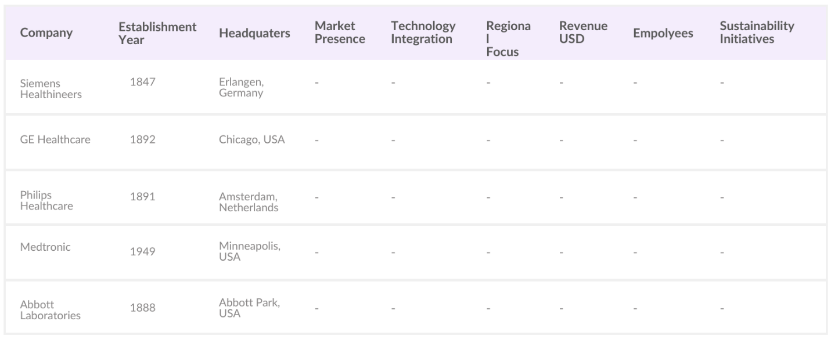Image resolution: width=831 pixels, height=339 pixels.
Task: Click the Amsterdam, Netherlands headquarters cell
Action: coord(249,202)
